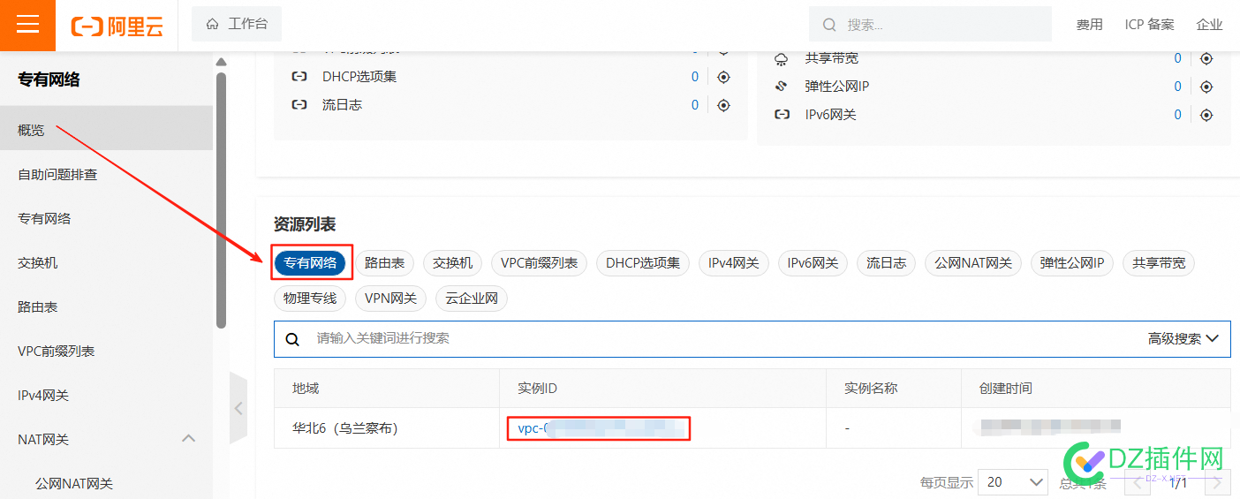
Task: Select the 弹性公网IP resource tab
Action: pos(1072,263)
